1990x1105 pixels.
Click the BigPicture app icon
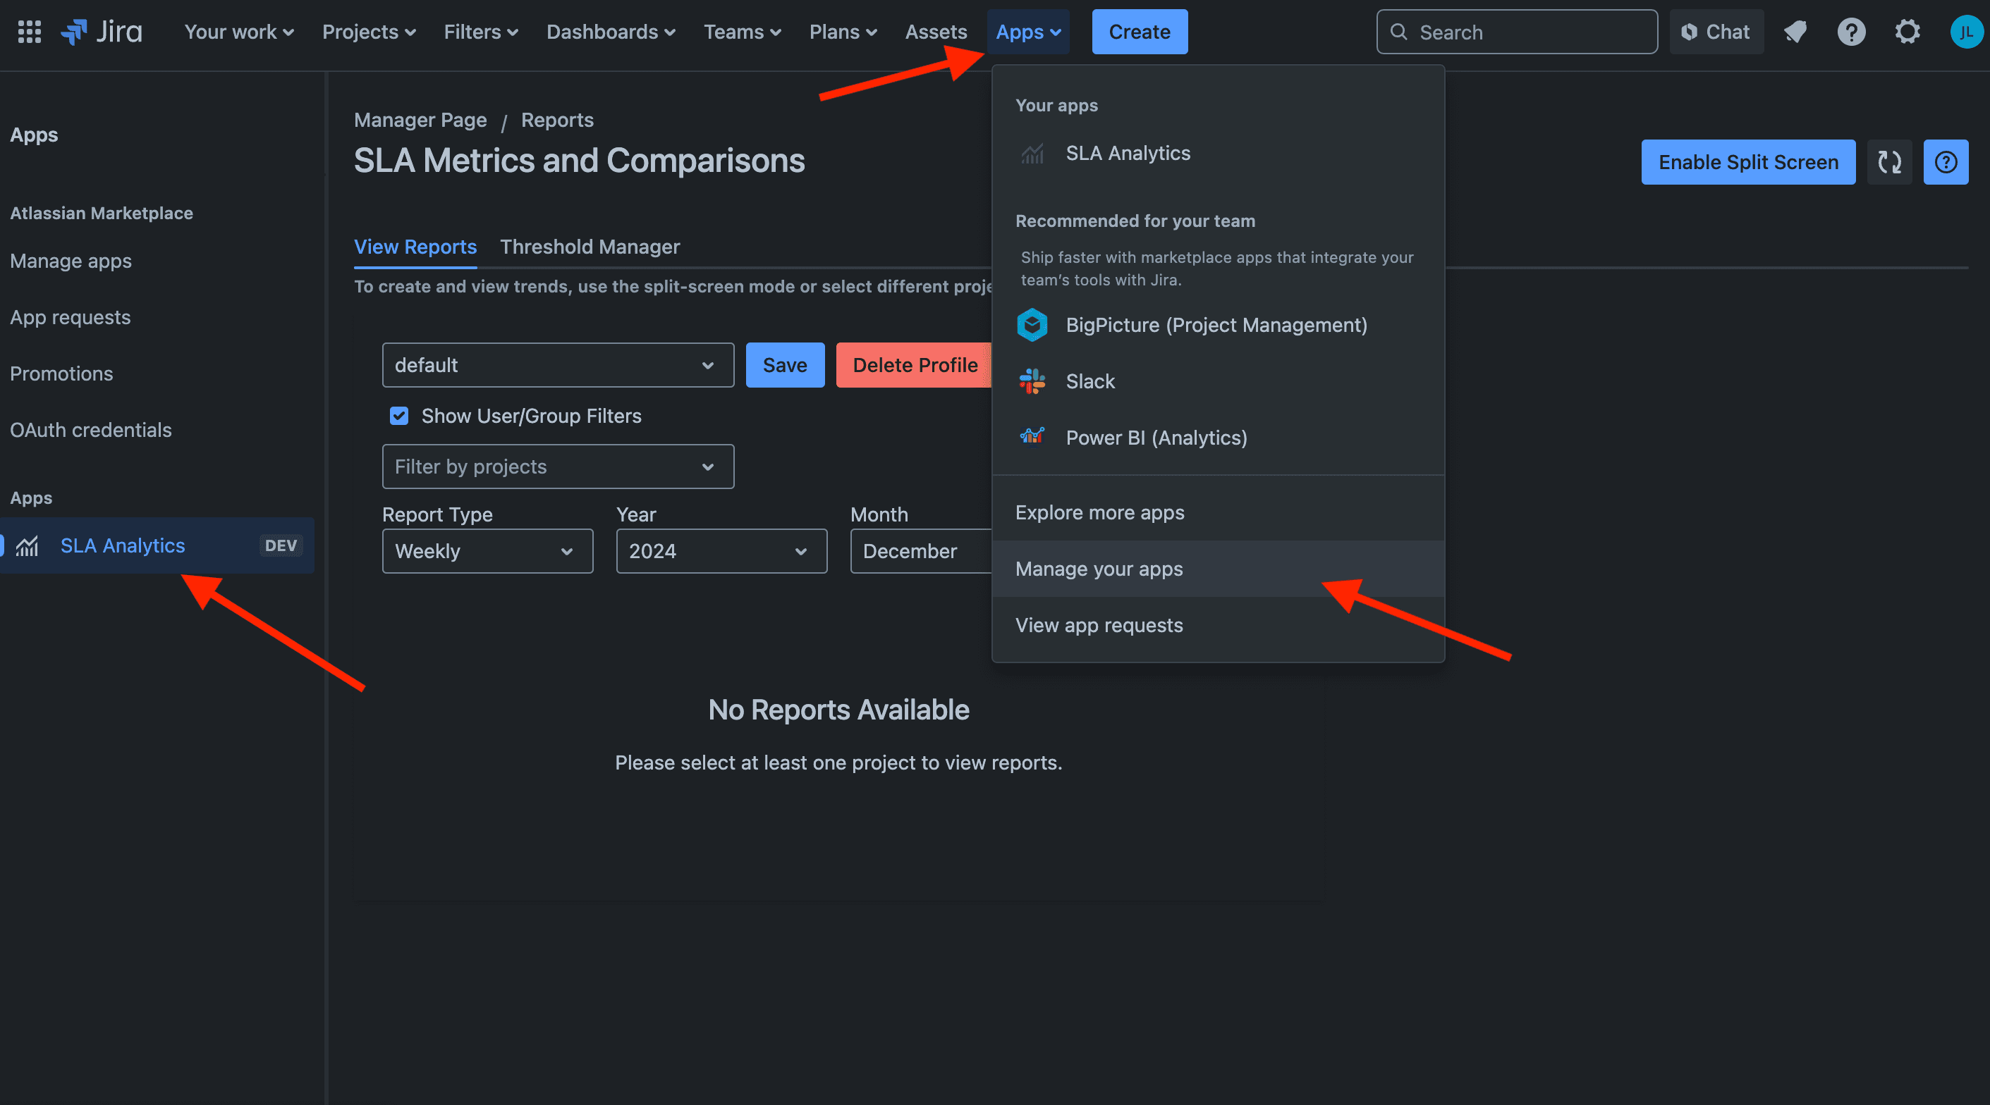(x=1032, y=325)
